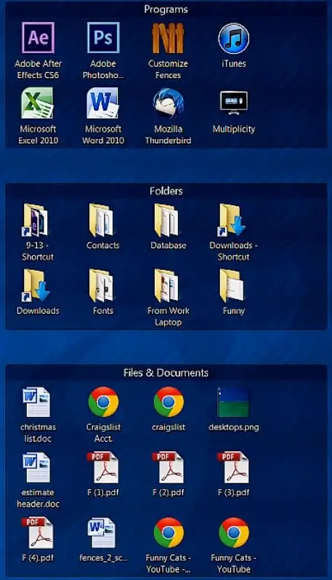Image resolution: width=332 pixels, height=580 pixels.
Task: Select the desktops.png image thumbnail
Action: (x=233, y=402)
